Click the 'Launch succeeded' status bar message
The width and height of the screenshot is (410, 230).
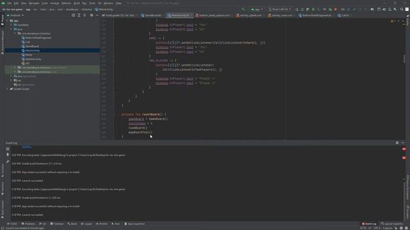(x=25, y=228)
